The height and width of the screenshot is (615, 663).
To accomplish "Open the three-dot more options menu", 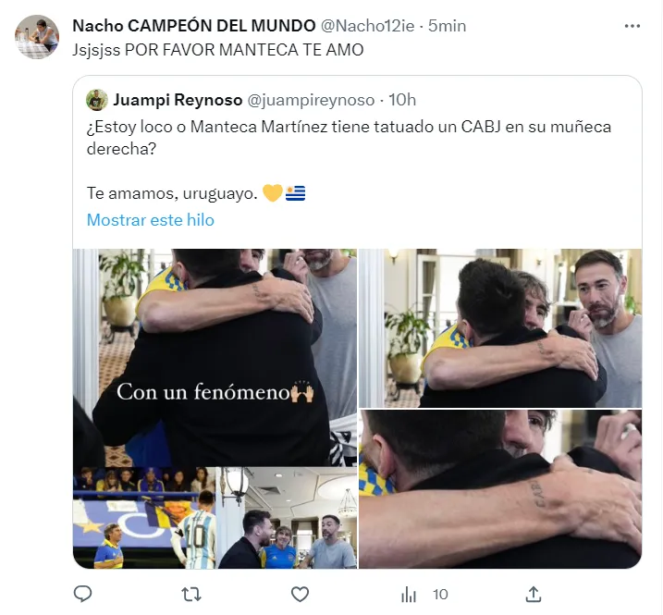I will tap(632, 26).
